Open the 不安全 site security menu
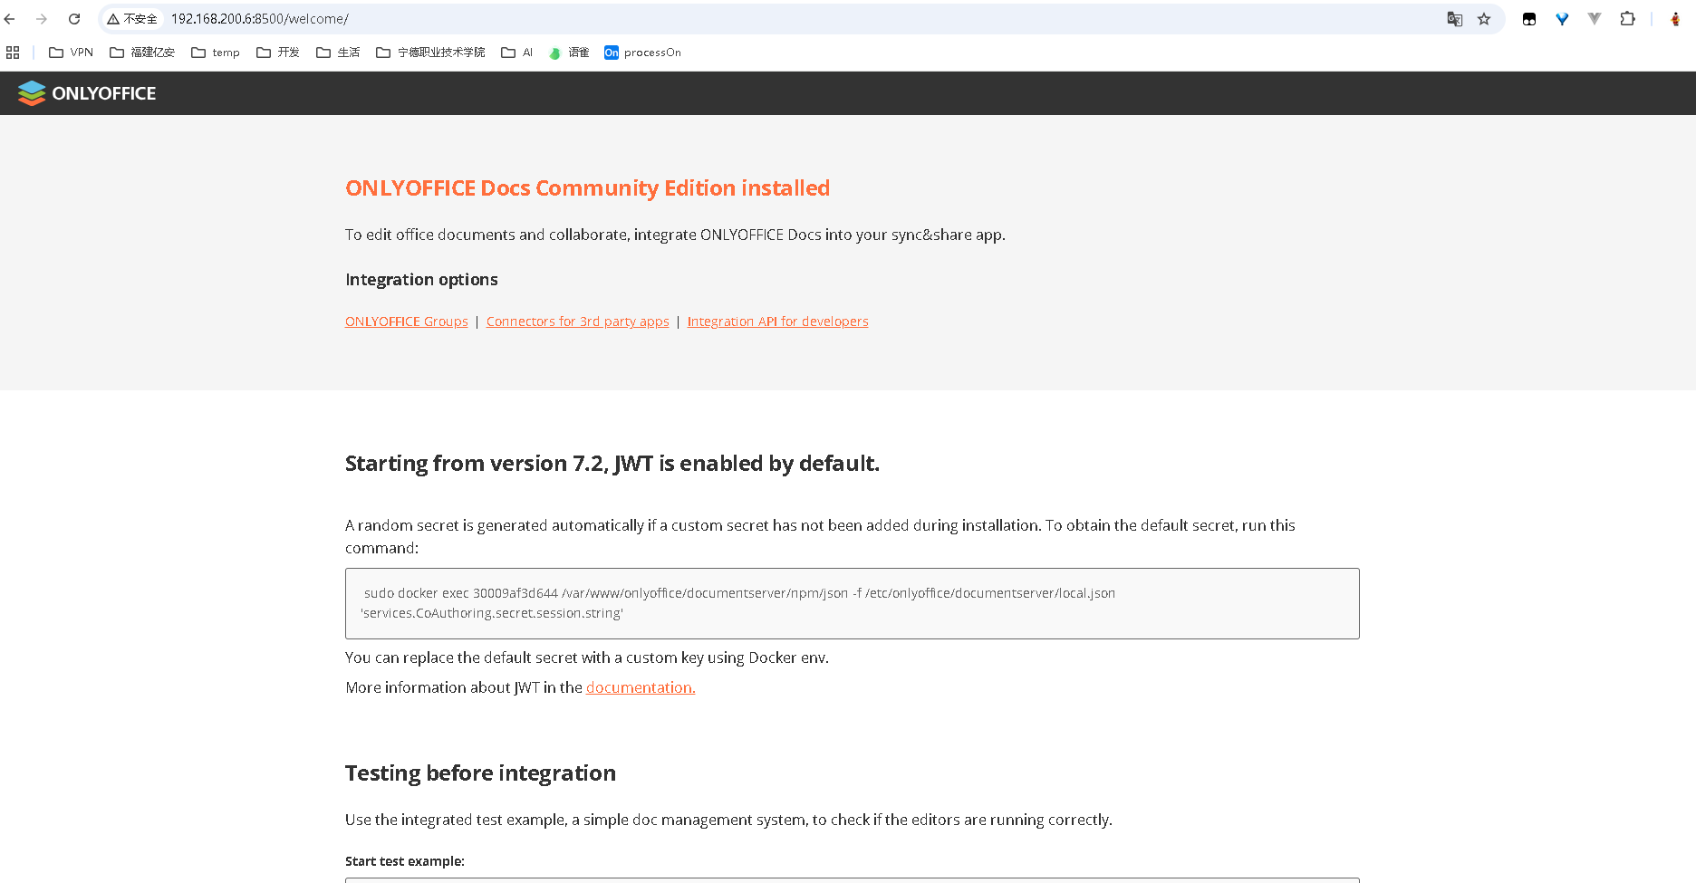The width and height of the screenshot is (1696, 883). [132, 18]
